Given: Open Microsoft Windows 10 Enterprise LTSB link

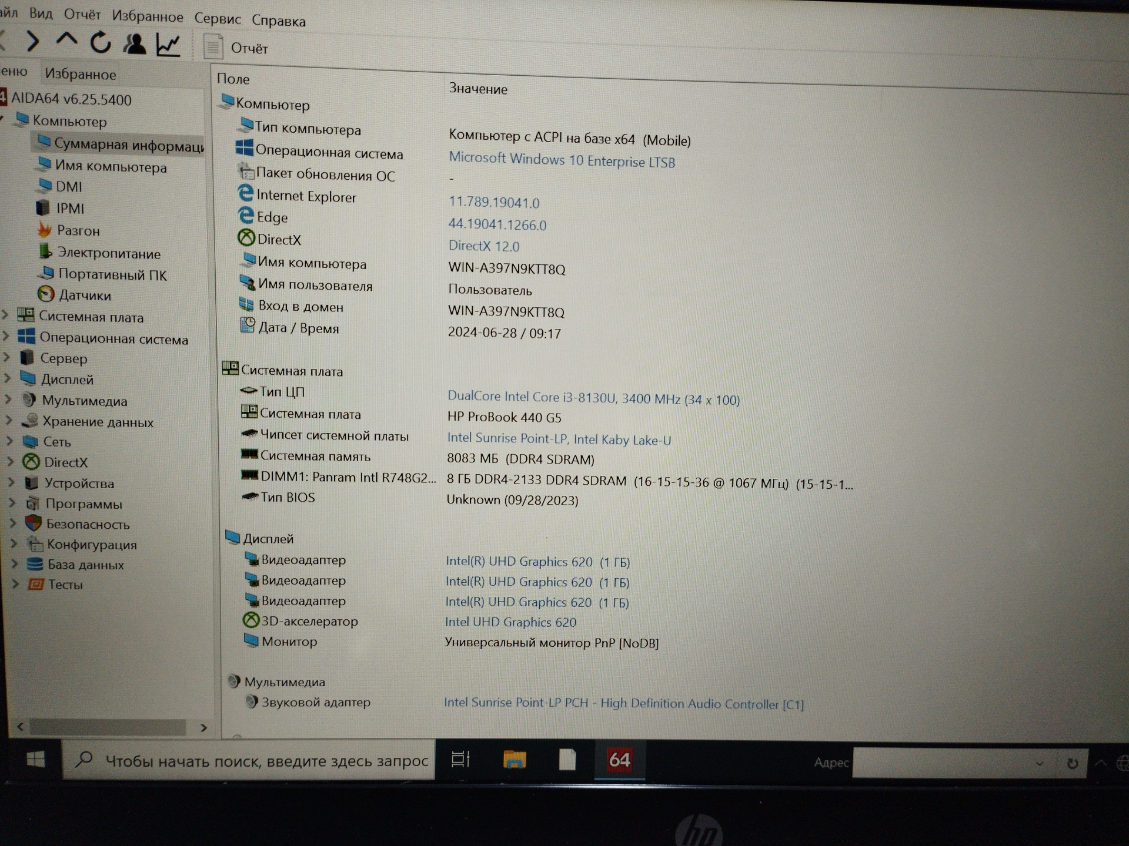Looking at the screenshot, I should [x=562, y=160].
